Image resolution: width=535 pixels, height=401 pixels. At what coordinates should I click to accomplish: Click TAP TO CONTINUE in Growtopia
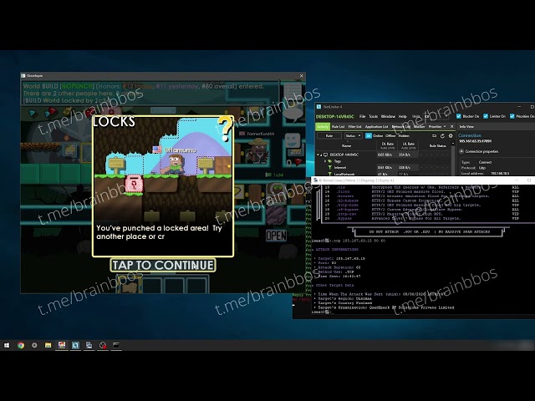[x=163, y=266]
